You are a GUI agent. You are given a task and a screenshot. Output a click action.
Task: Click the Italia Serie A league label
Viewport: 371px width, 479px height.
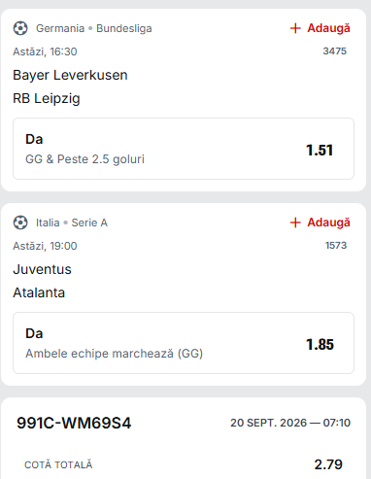(x=72, y=222)
